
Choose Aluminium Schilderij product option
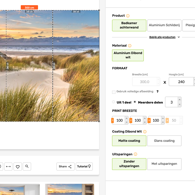click(164, 25)
